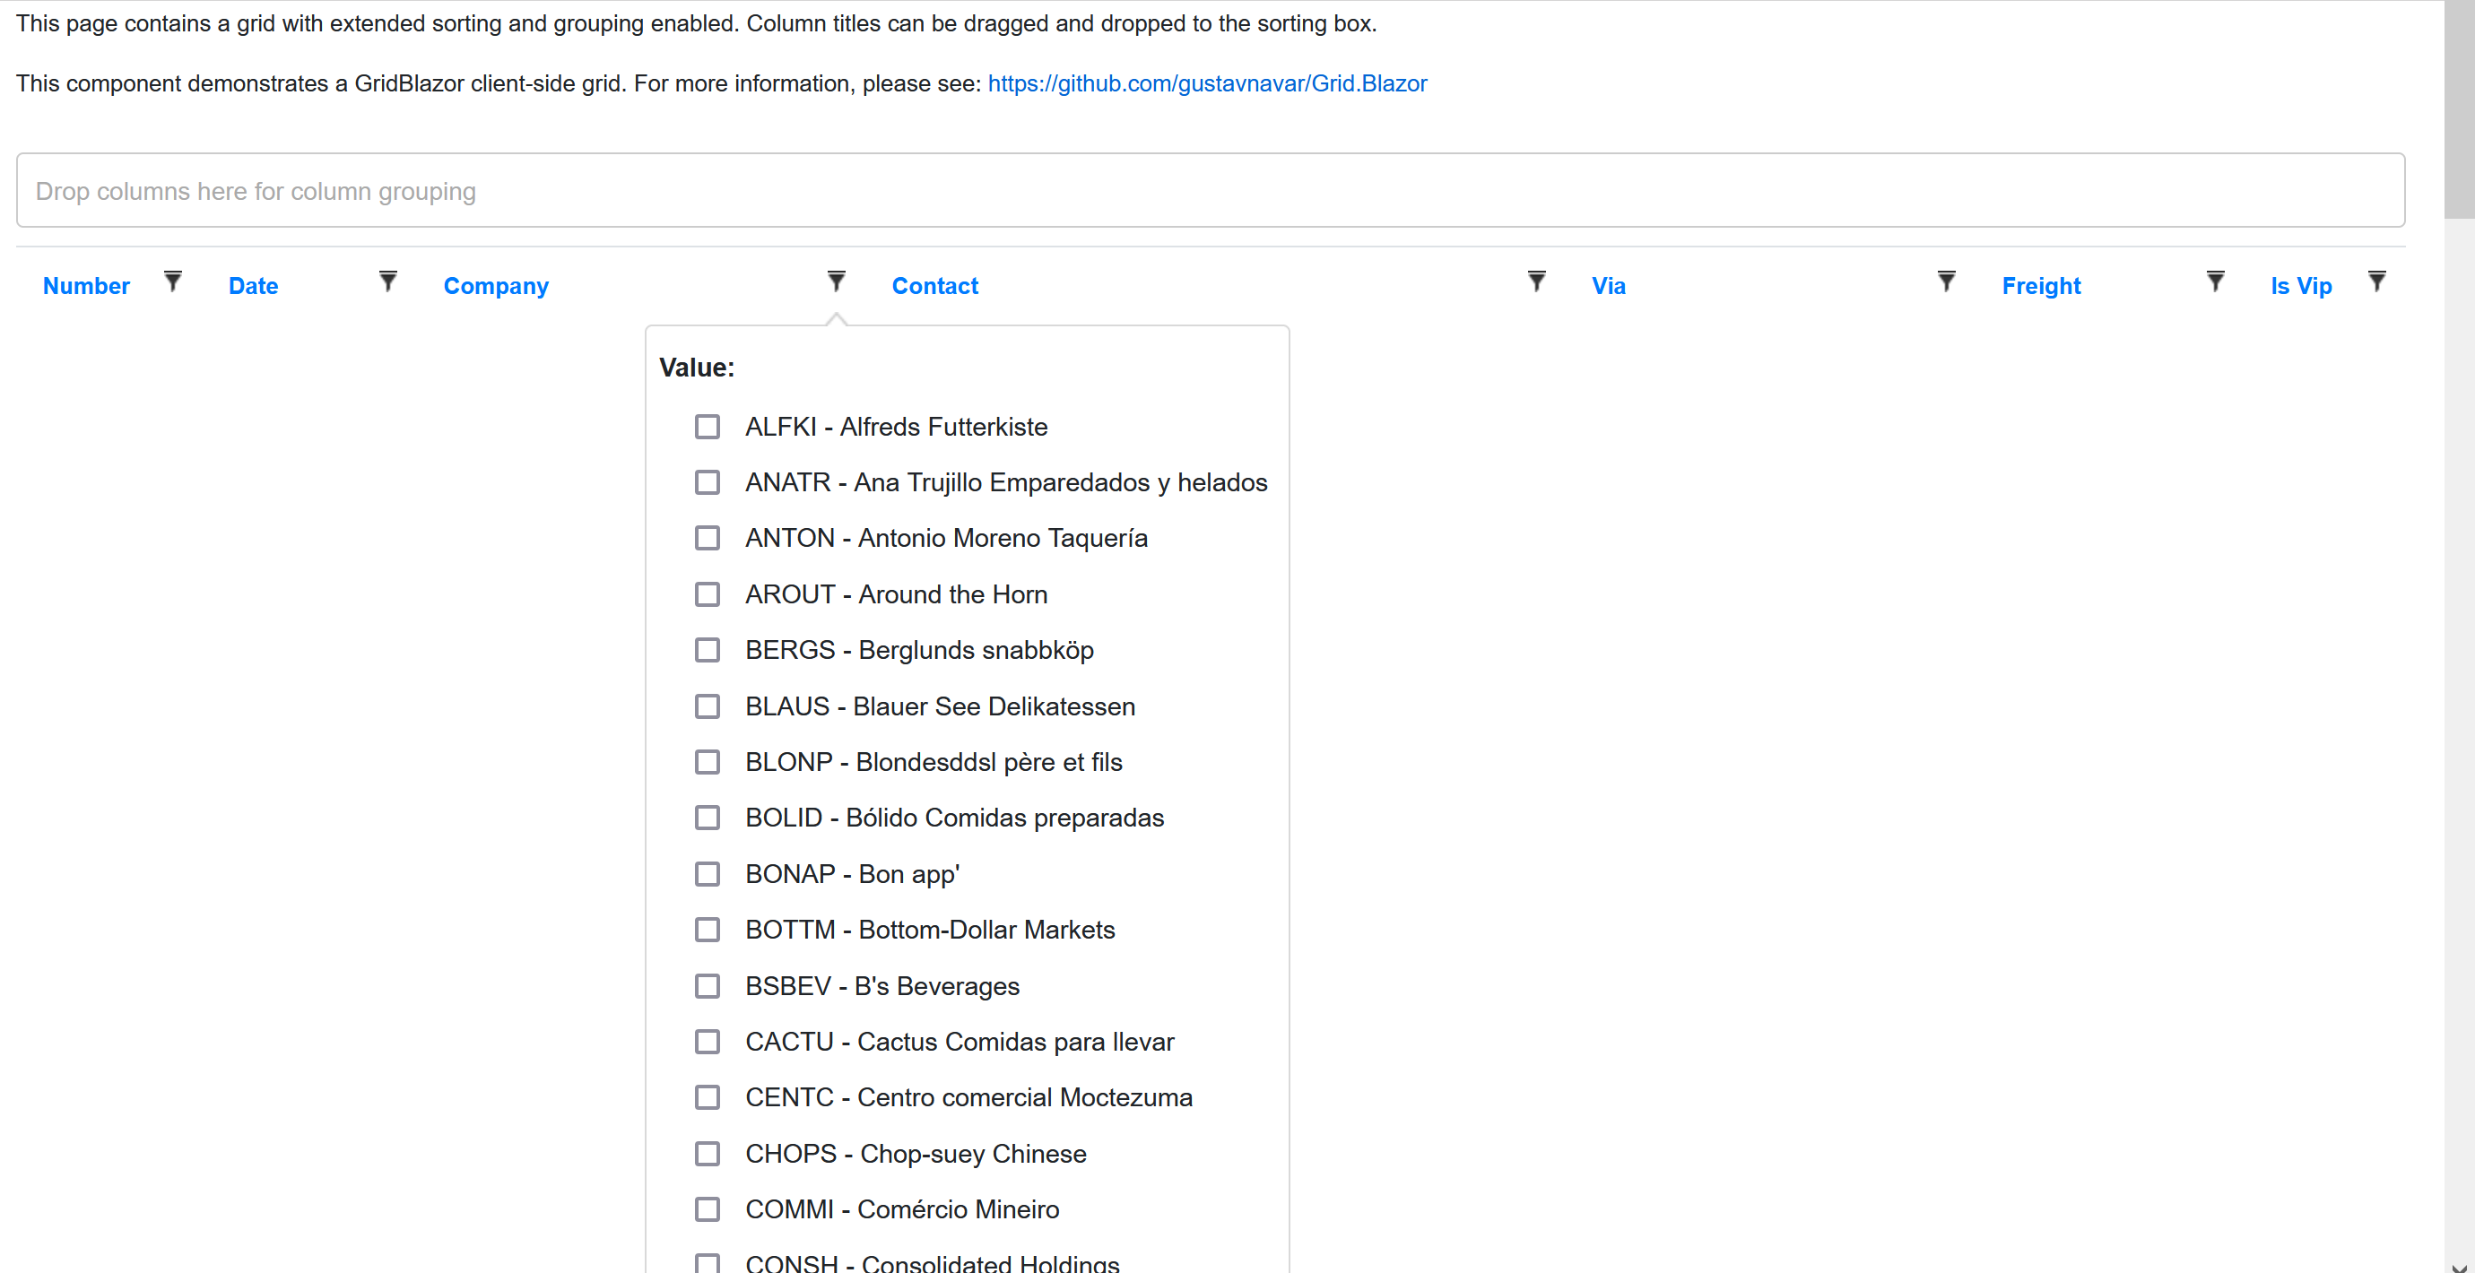This screenshot has height=1273, width=2475.
Task: Click the column grouping drop area
Action: click(x=1211, y=190)
